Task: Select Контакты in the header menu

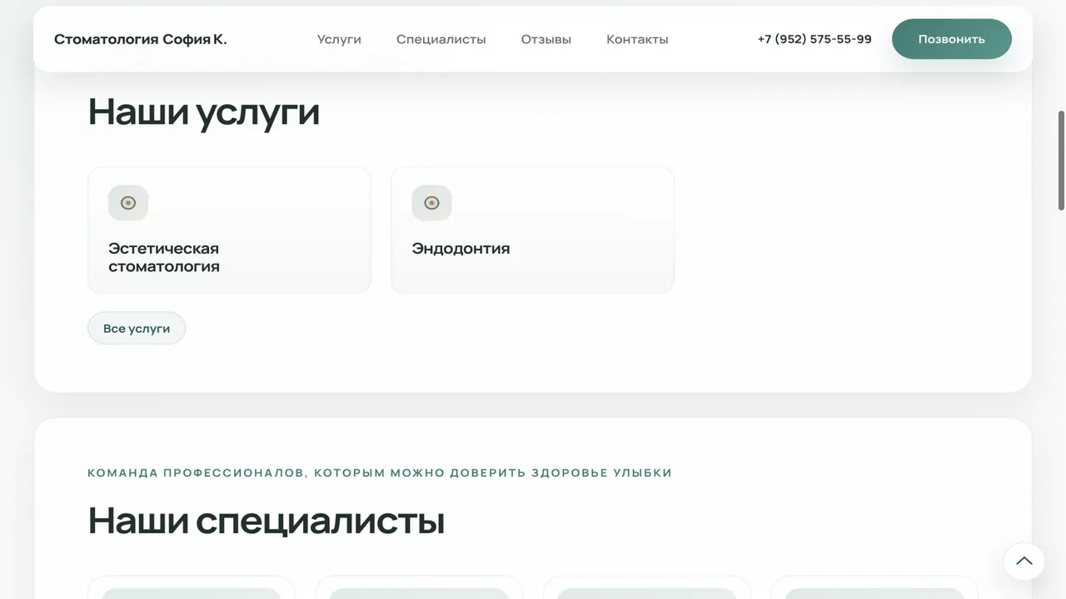Action: point(637,39)
